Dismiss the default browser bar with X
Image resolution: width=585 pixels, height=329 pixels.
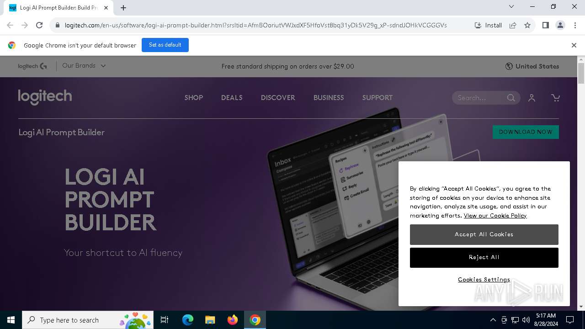574,45
